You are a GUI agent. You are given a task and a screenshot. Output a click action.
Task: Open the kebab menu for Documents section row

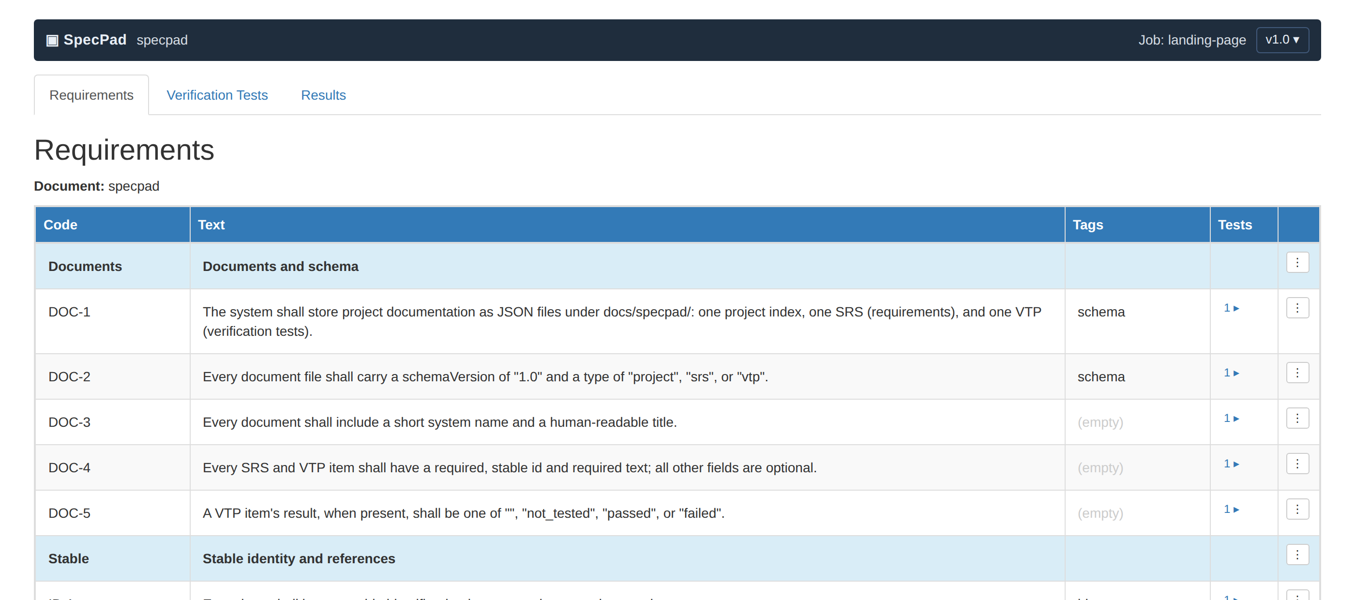click(x=1298, y=262)
